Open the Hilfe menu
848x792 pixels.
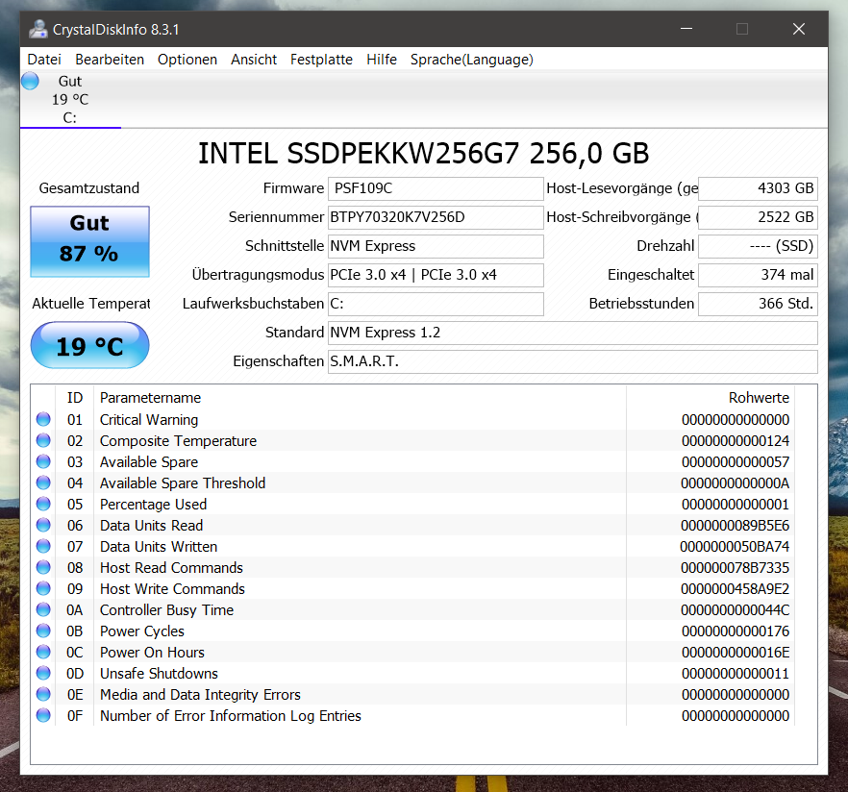382,60
